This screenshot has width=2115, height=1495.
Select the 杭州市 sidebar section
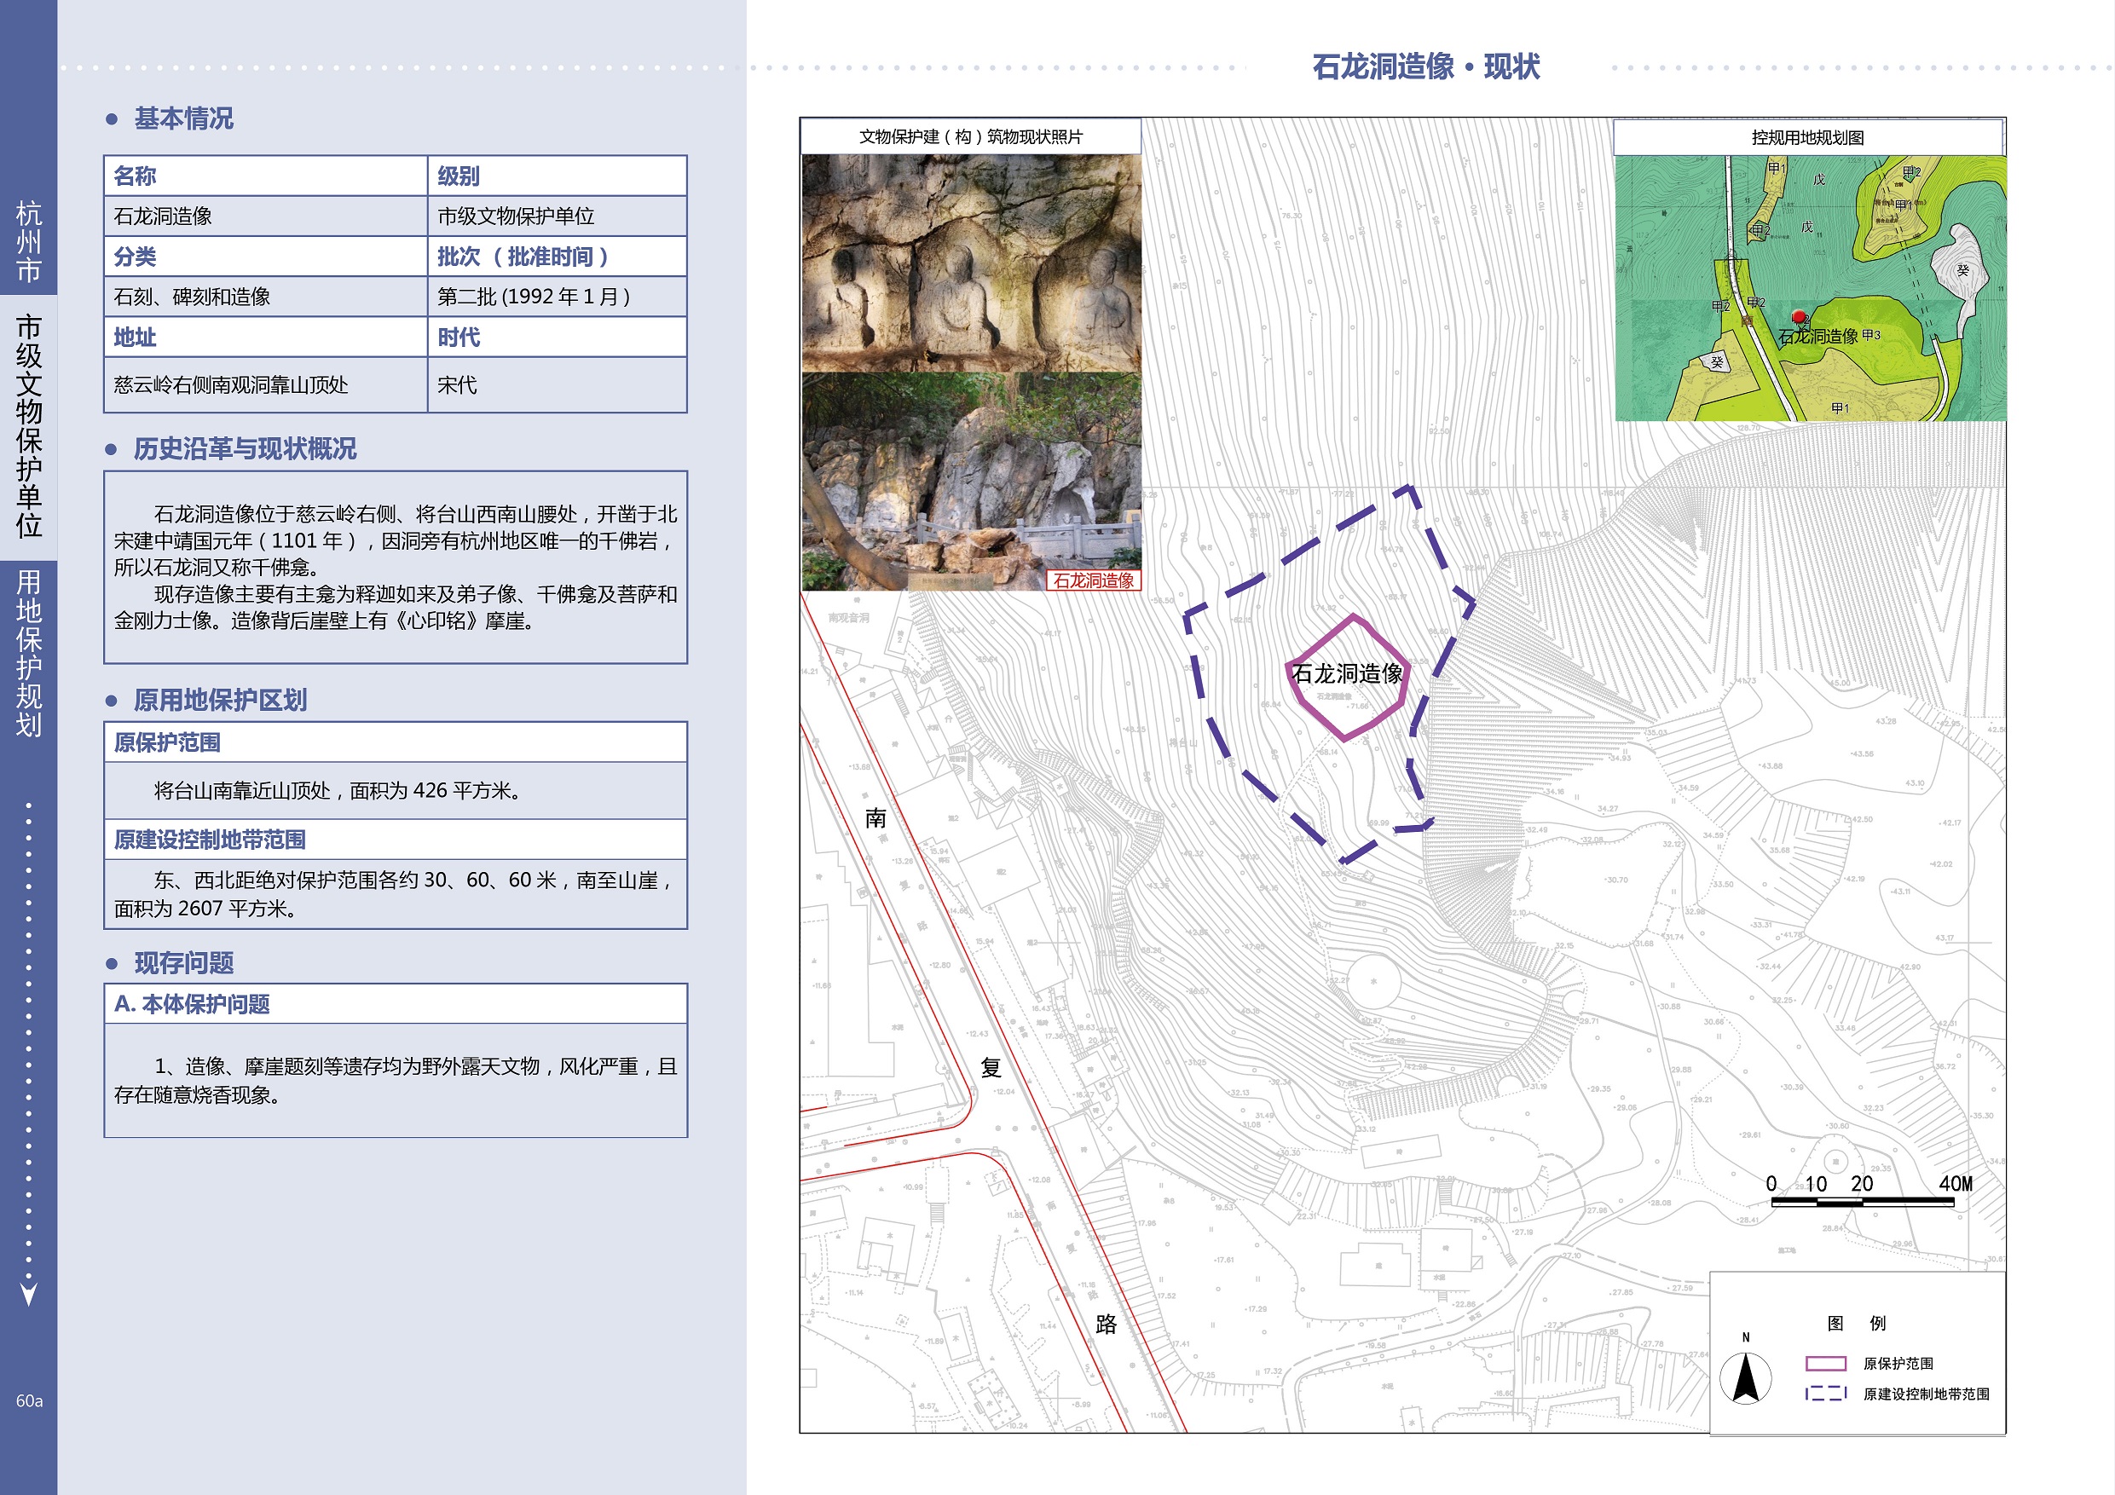tap(28, 241)
